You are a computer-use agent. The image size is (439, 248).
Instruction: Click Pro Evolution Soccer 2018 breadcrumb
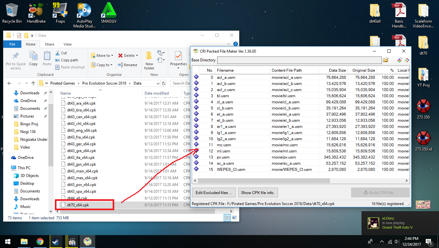point(104,83)
